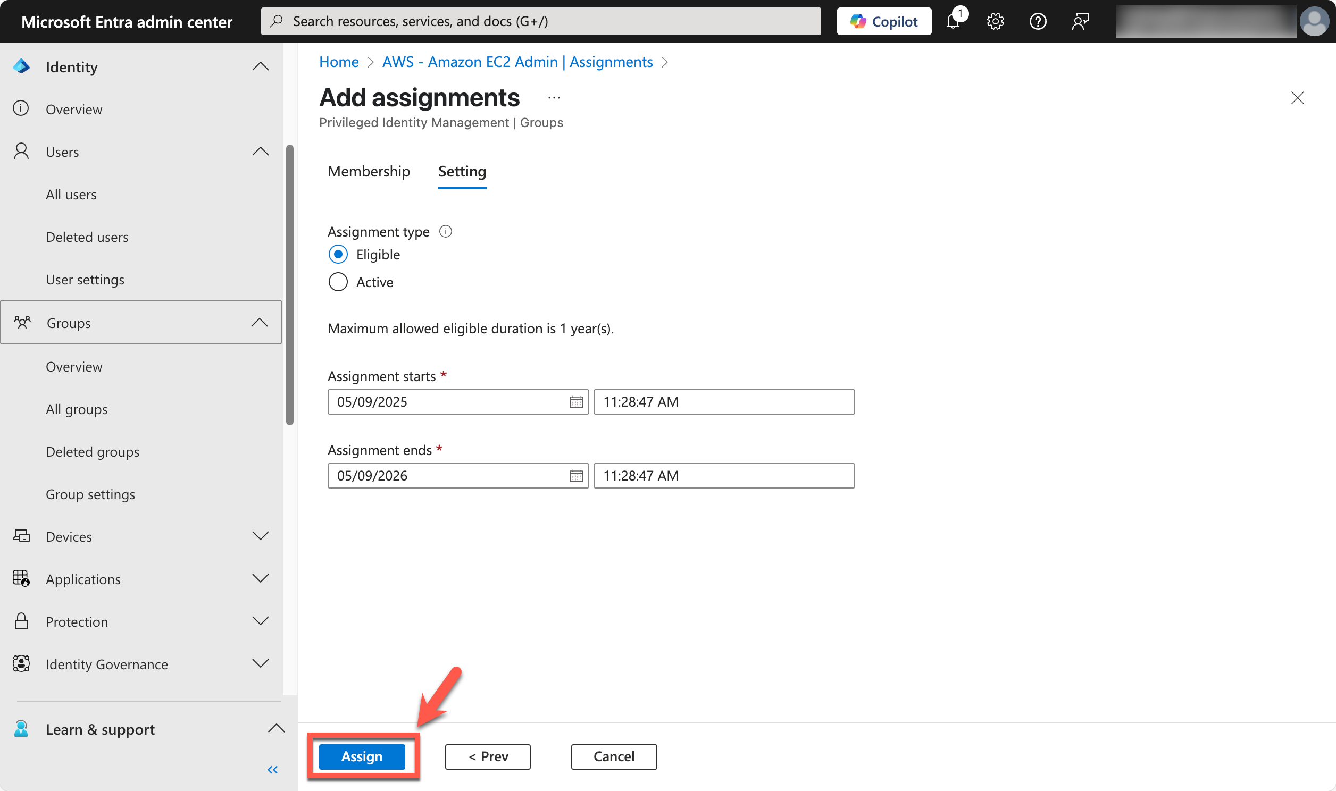
Task: Click the ellipsis next to Add assignments
Action: [554, 97]
